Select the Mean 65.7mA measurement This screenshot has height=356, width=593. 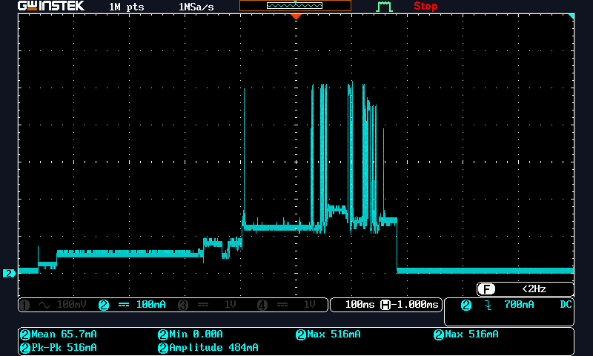click(58, 334)
